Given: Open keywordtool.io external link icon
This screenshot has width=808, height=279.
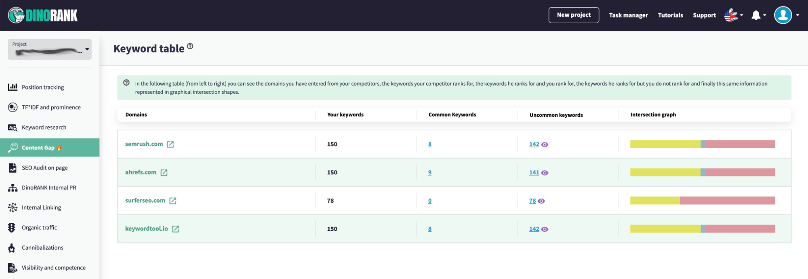Looking at the screenshot, I should point(175,229).
